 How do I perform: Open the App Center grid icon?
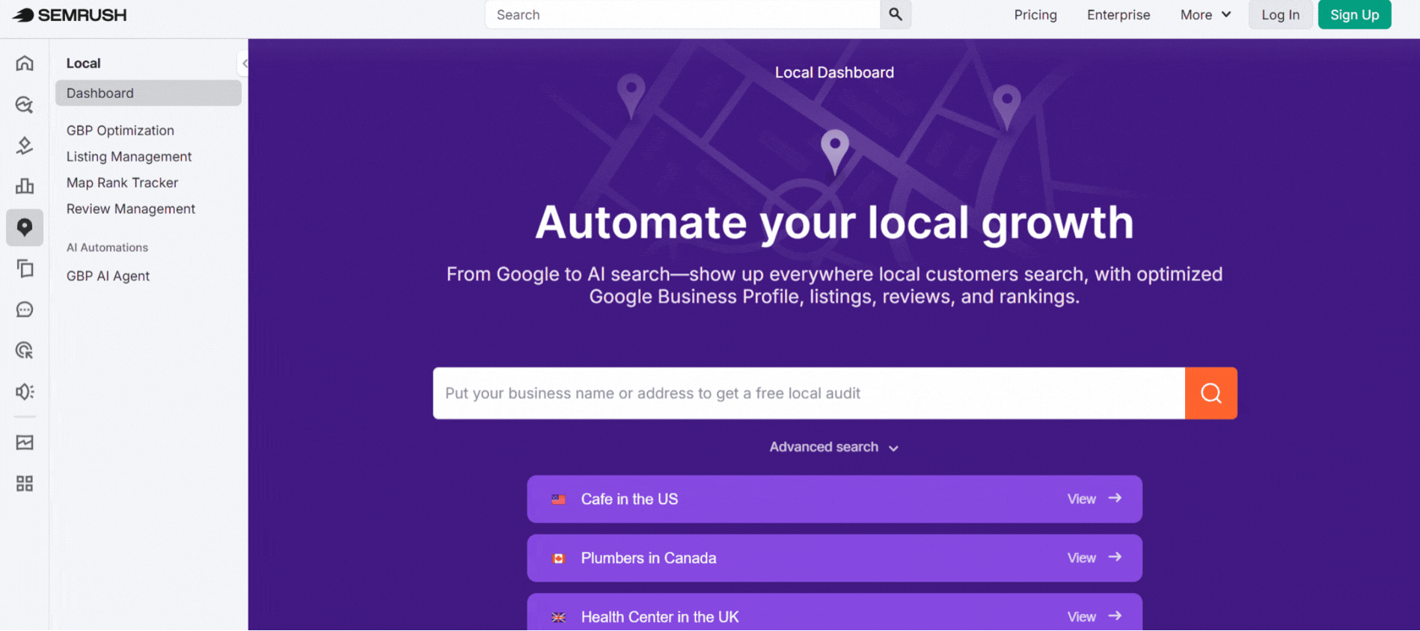pos(25,484)
